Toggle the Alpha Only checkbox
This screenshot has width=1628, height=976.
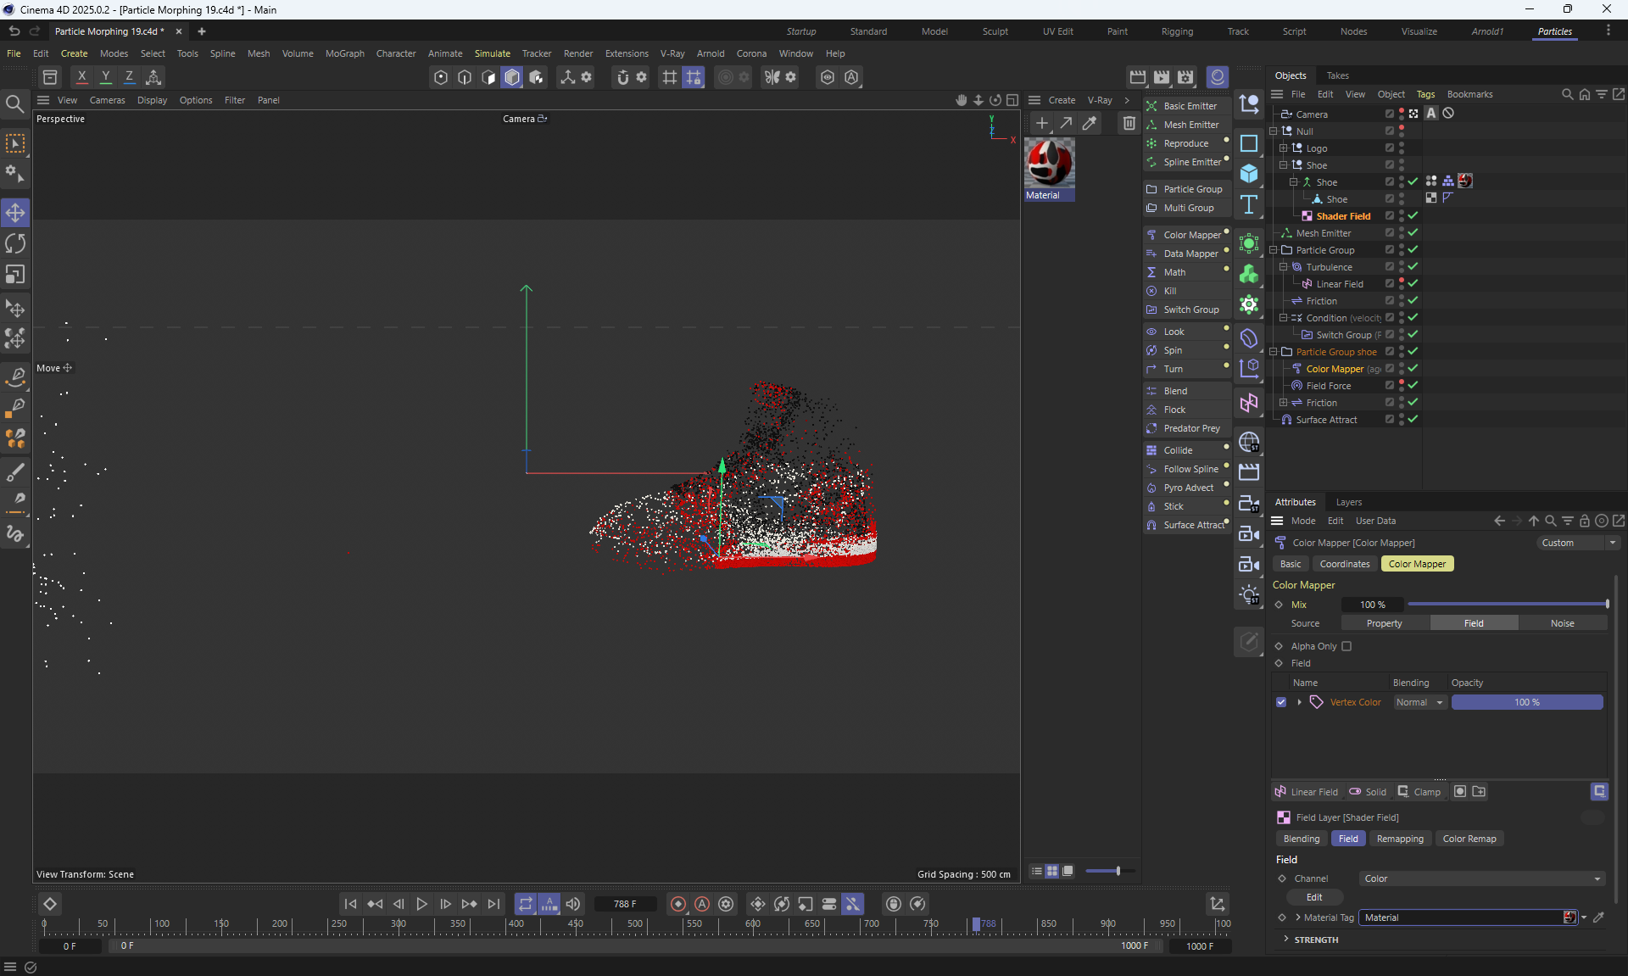point(1346,646)
